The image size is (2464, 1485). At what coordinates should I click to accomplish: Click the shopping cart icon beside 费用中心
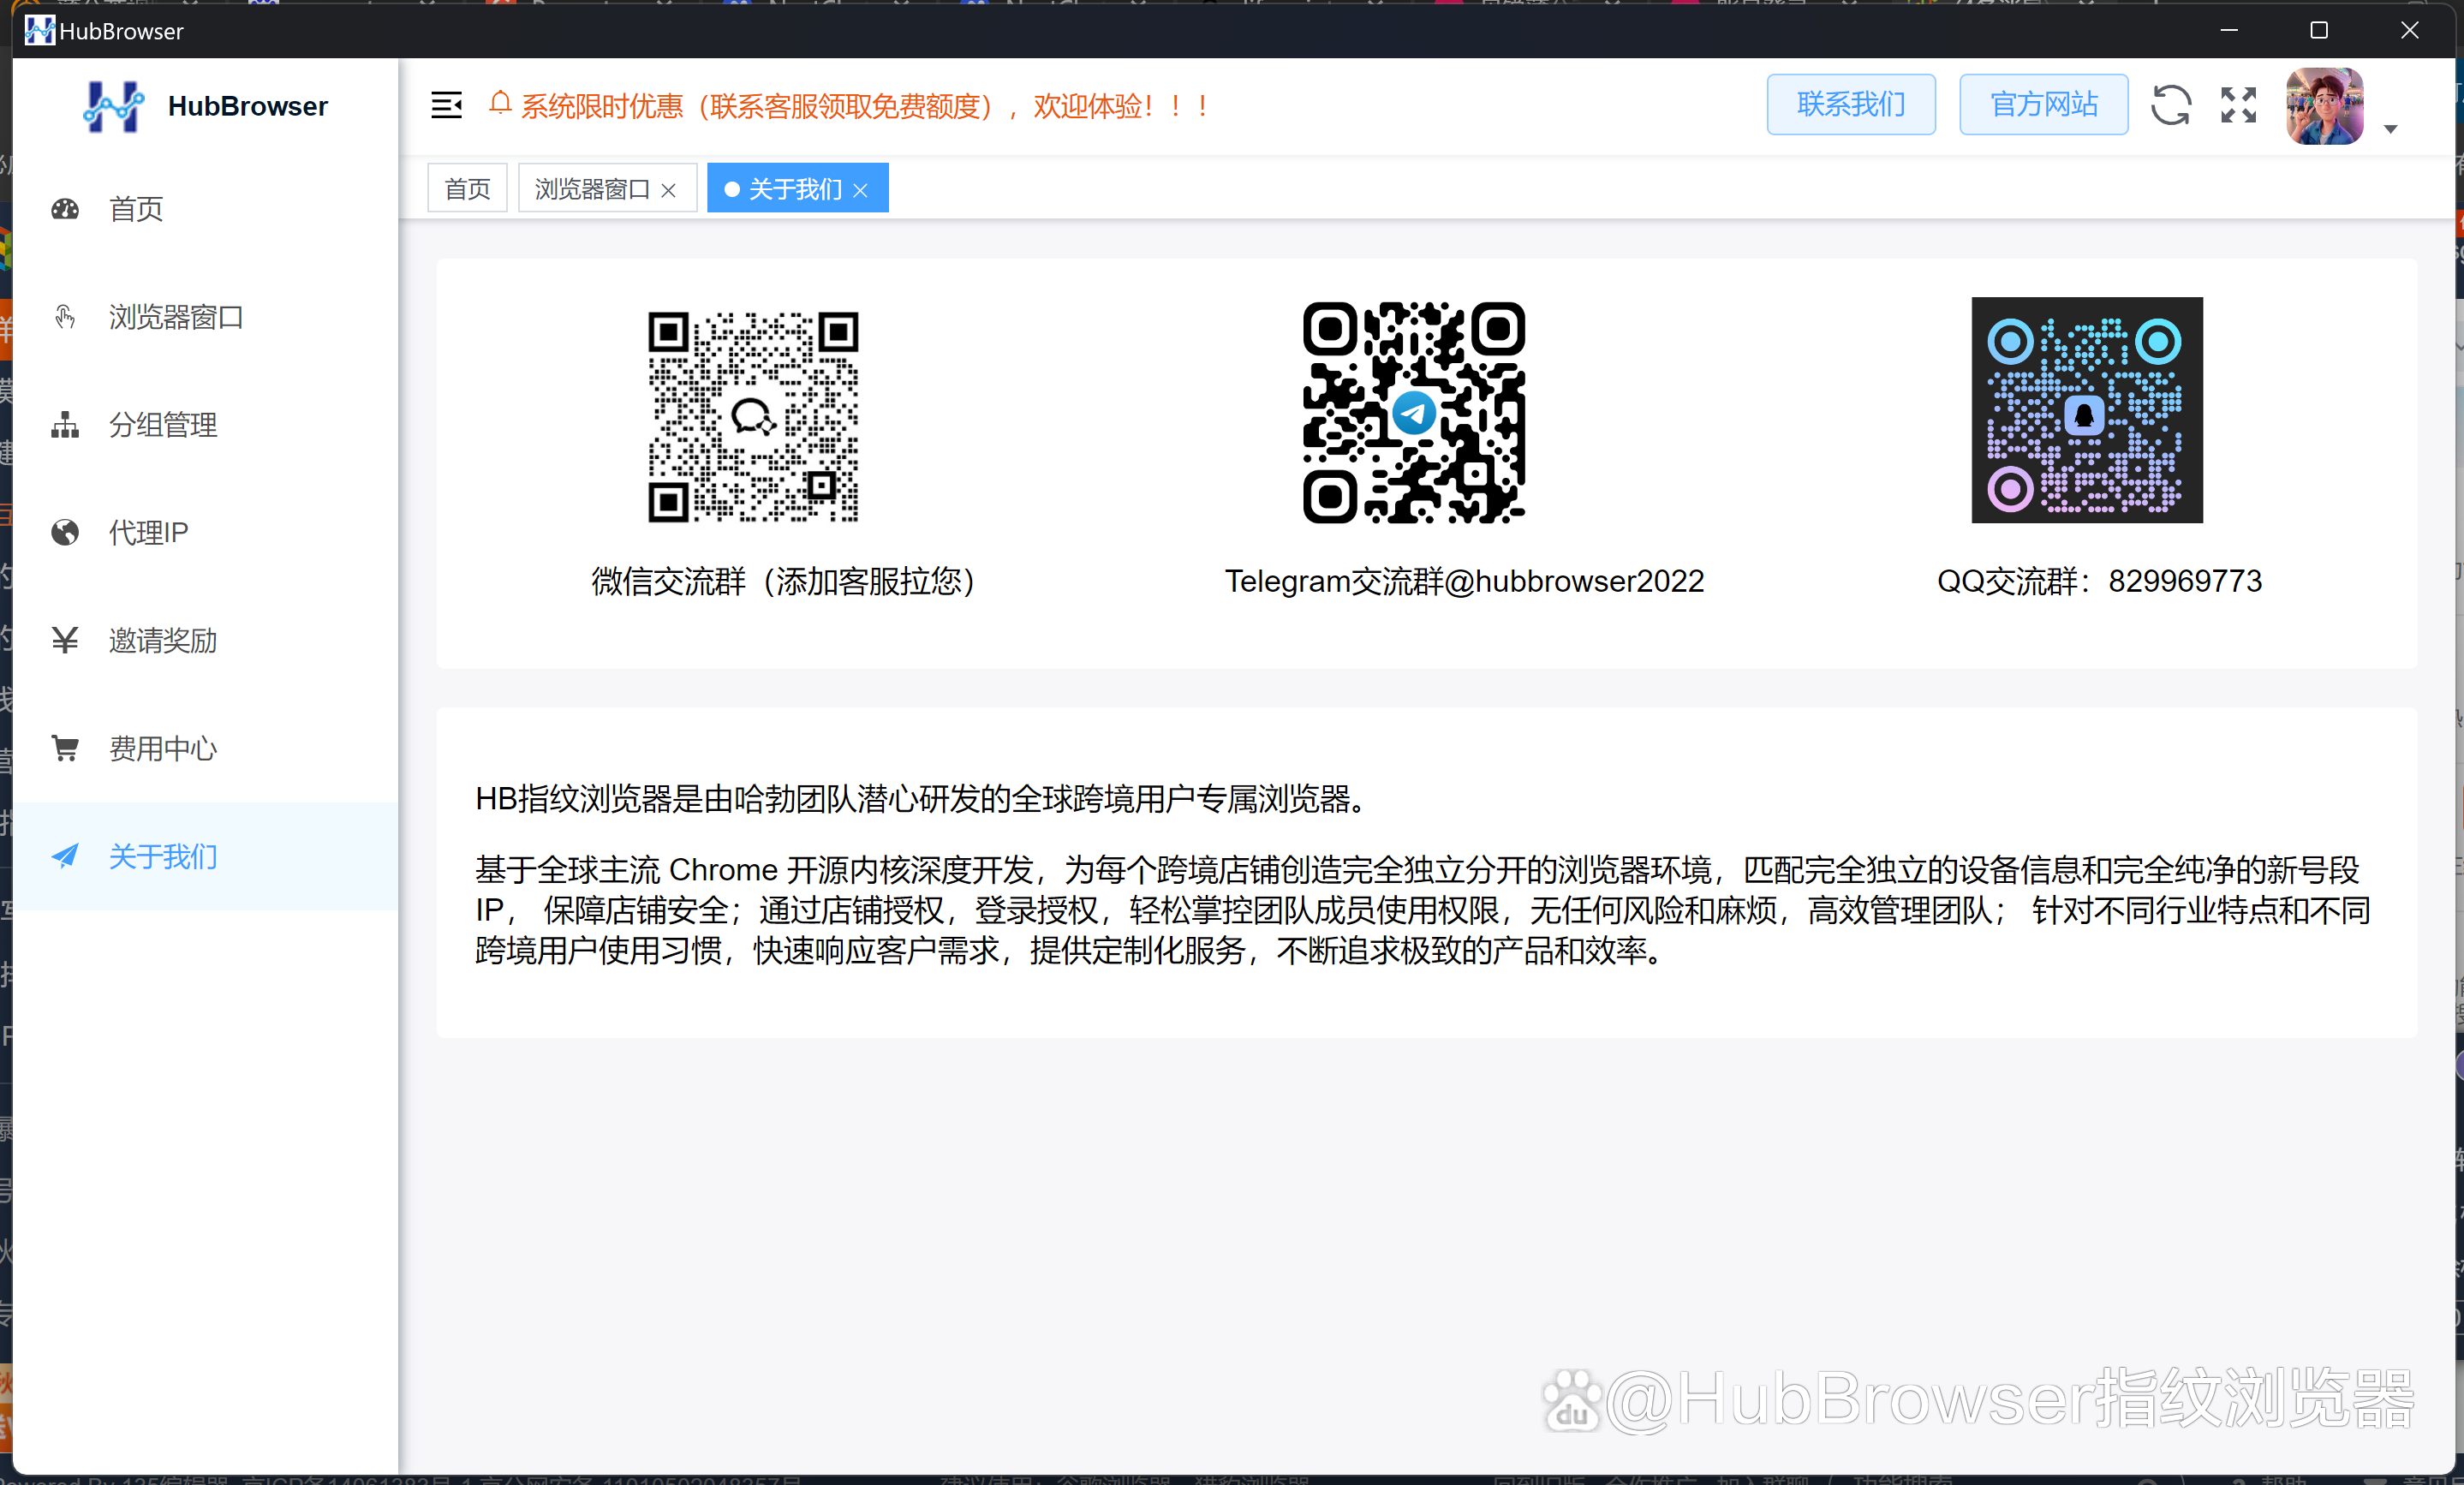tap(65, 749)
